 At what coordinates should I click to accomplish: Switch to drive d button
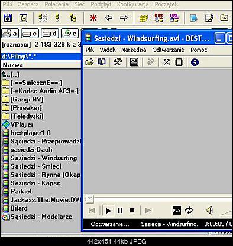[x=50, y=34]
